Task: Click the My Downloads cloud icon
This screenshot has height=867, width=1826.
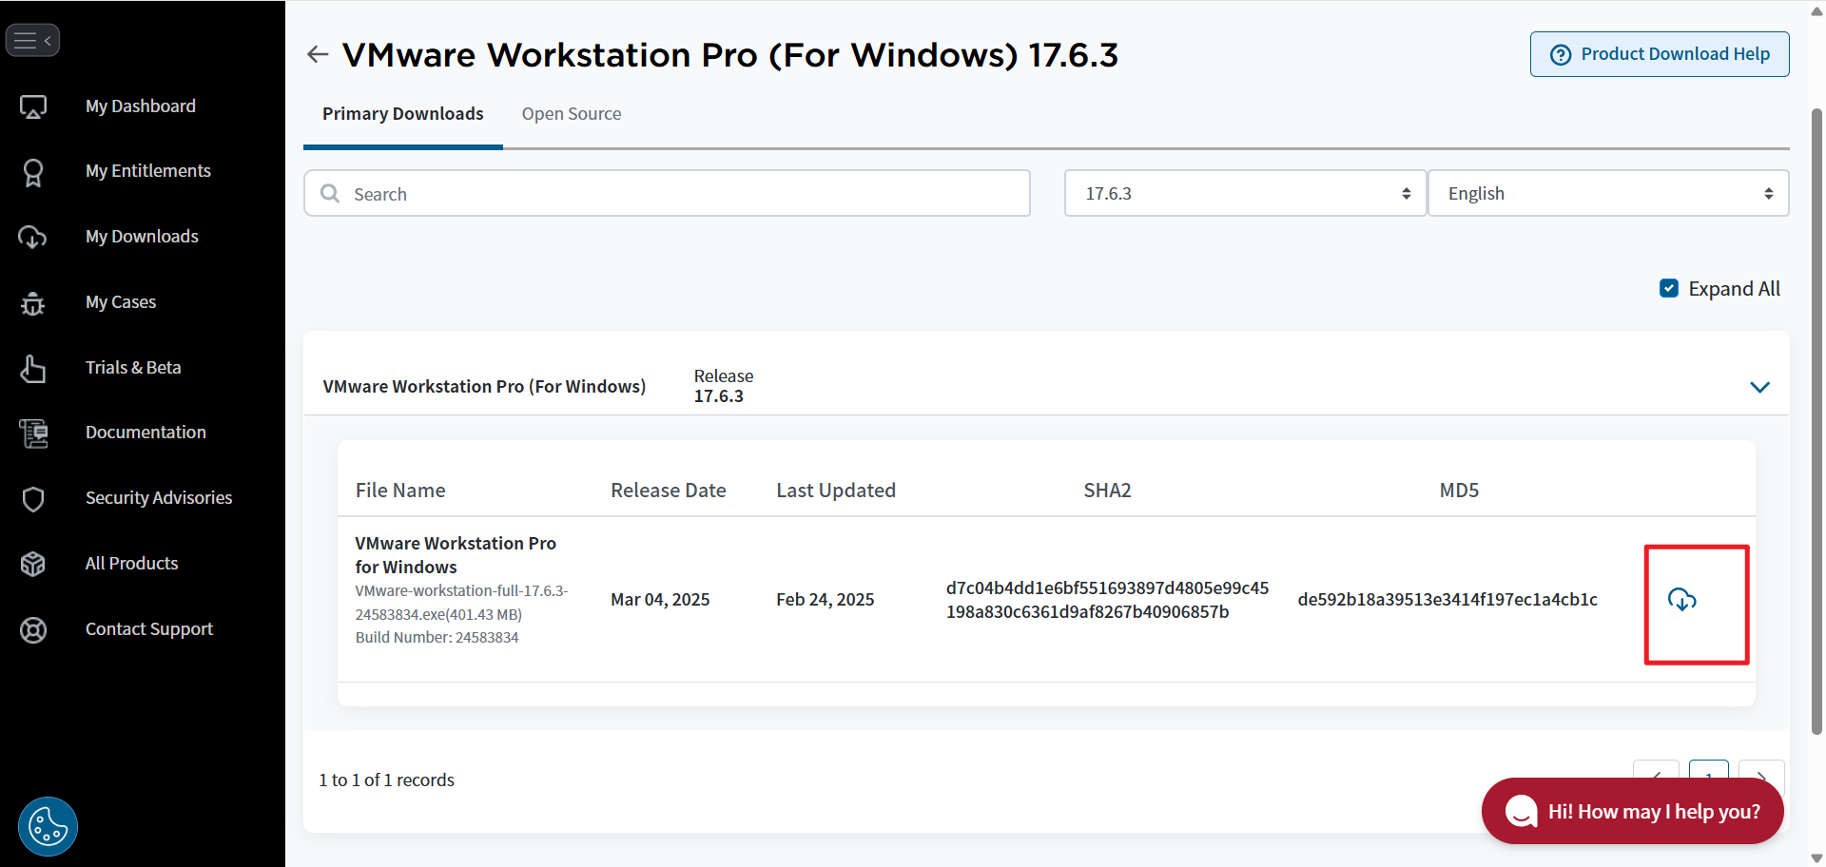Action: tap(33, 237)
